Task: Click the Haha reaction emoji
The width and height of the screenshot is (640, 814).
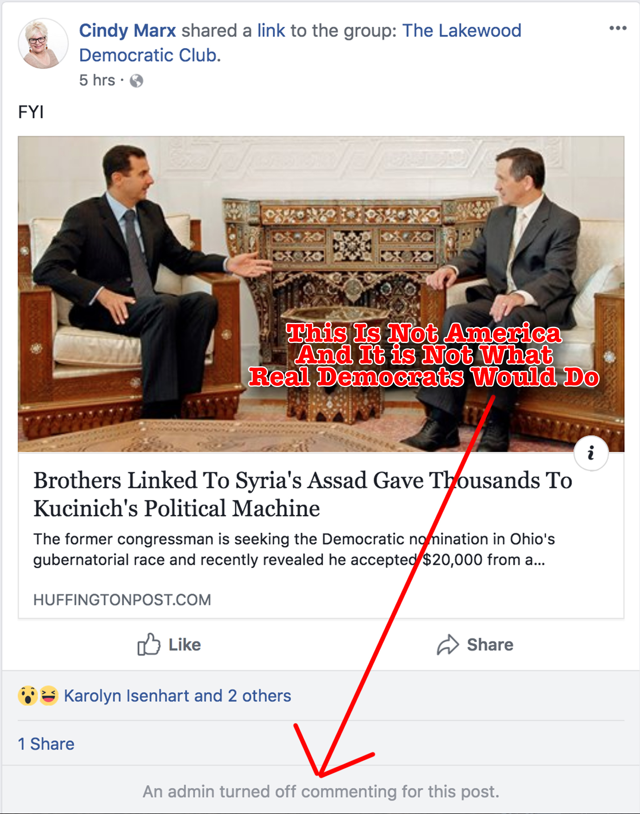Action: point(48,696)
